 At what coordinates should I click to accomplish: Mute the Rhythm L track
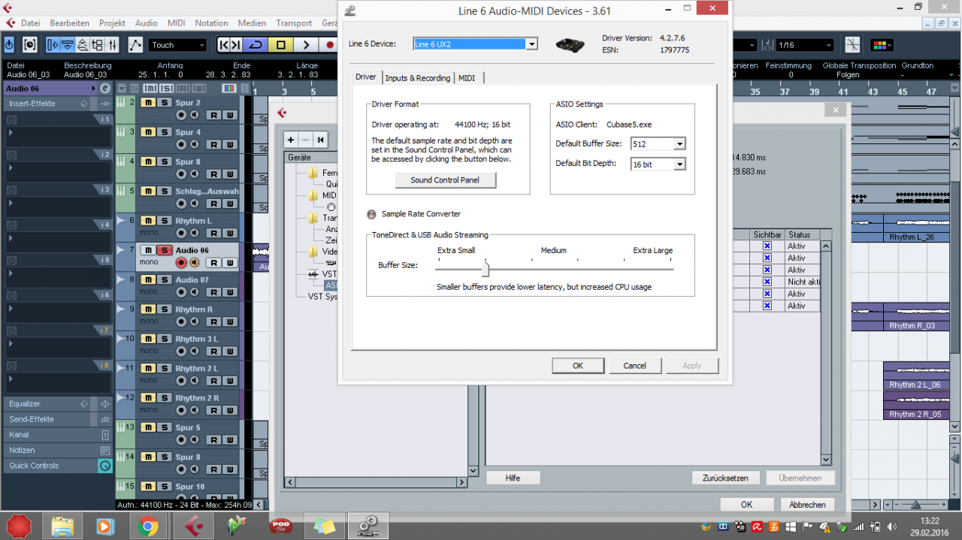[x=149, y=221]
